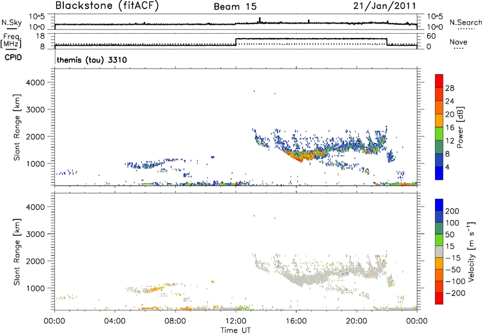Click the 18 tick on frequency axis
This screenshot has width=482, height=334.
40,36
